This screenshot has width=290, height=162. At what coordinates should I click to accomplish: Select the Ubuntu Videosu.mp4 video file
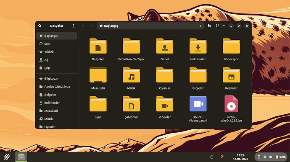click(198, 104)
